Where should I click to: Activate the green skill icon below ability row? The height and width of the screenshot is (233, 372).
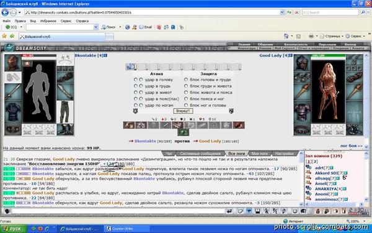pyautogui.click(x=183, y=132)
